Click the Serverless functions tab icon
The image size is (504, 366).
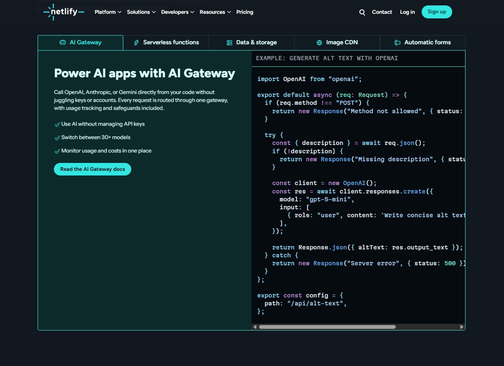pos(136,42)
